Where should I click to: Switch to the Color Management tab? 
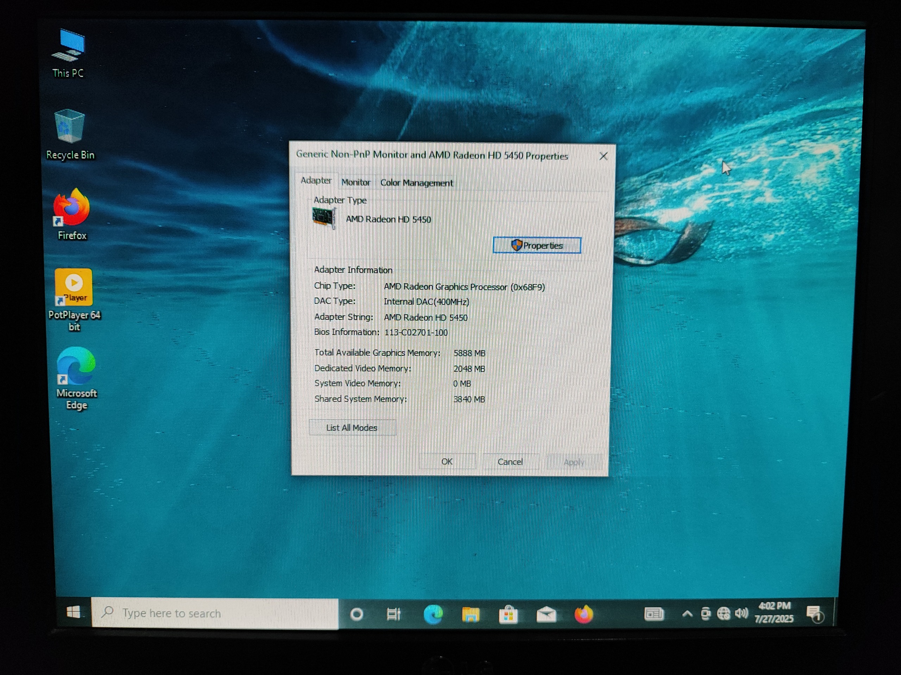tap(417, 183)
